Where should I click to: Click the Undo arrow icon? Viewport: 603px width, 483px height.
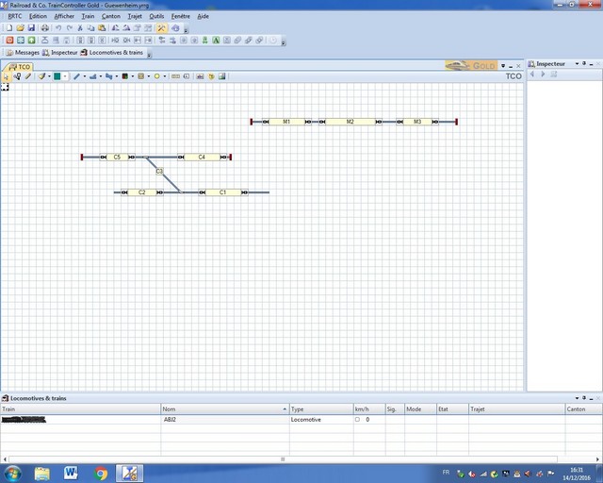click(x=57, y=28)
